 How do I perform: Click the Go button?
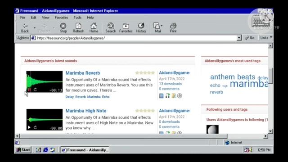pyautogui.click(x=250, y=38)
